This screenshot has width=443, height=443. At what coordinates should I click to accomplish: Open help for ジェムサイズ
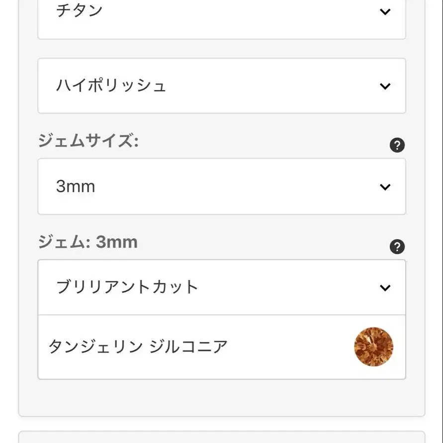(x=397, y=145)
